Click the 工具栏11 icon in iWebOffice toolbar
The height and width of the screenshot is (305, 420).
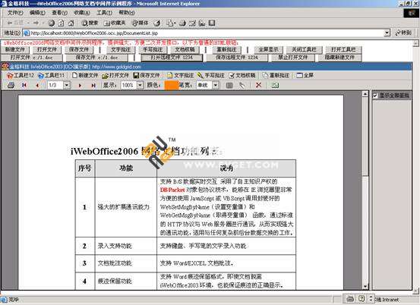pyautogui.click(x=51, y=75)
